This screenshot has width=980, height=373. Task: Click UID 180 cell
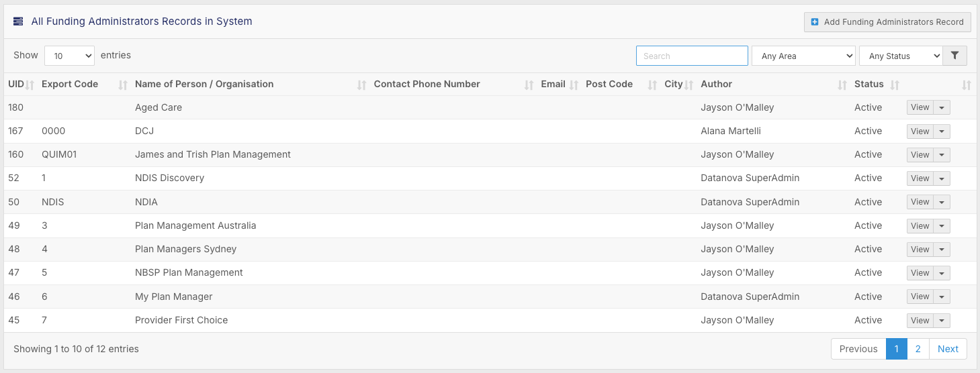pos(15,107)
